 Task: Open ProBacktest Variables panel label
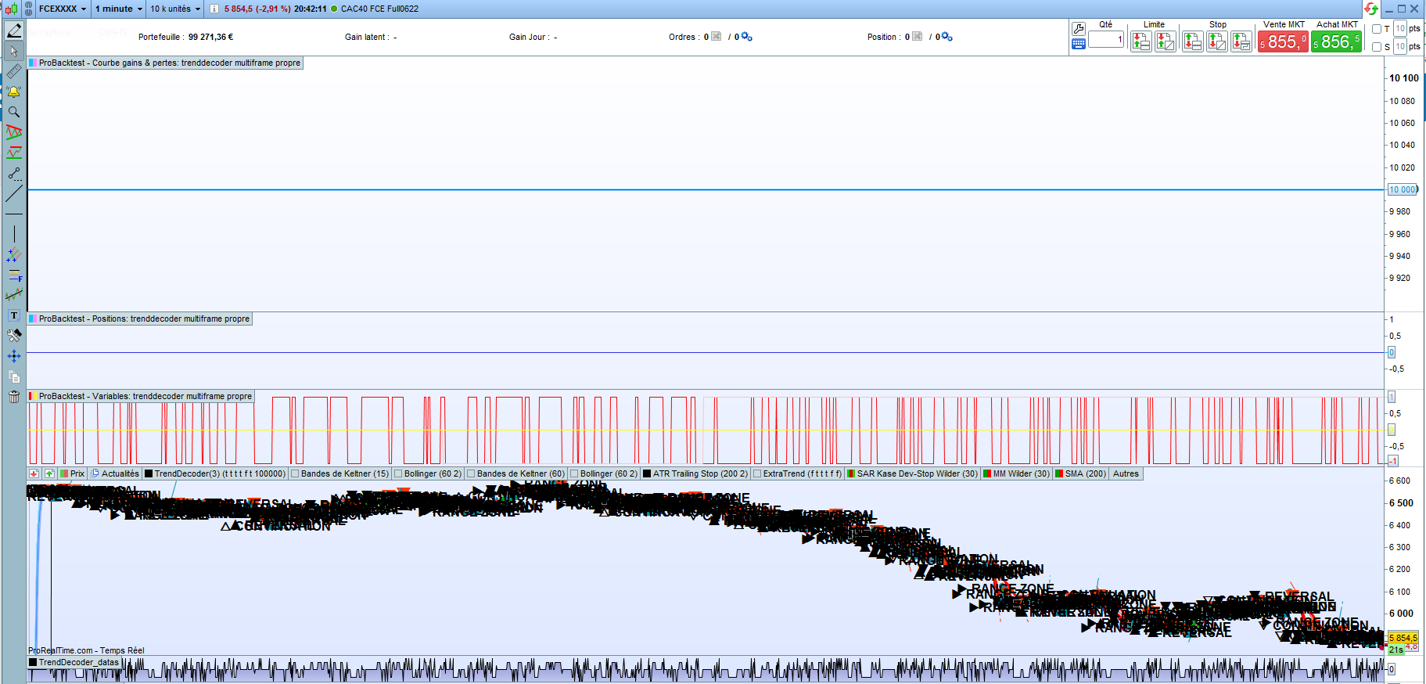coord(141,396)
